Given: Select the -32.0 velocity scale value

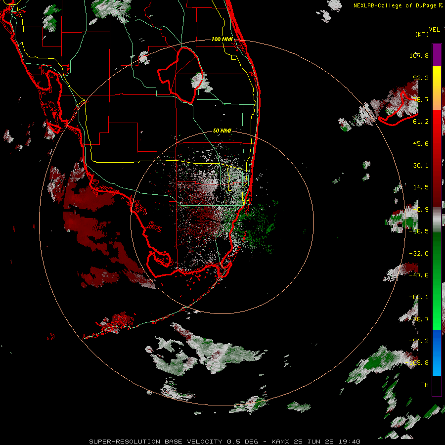Looking at the screenshot, I should click(419, 254).
